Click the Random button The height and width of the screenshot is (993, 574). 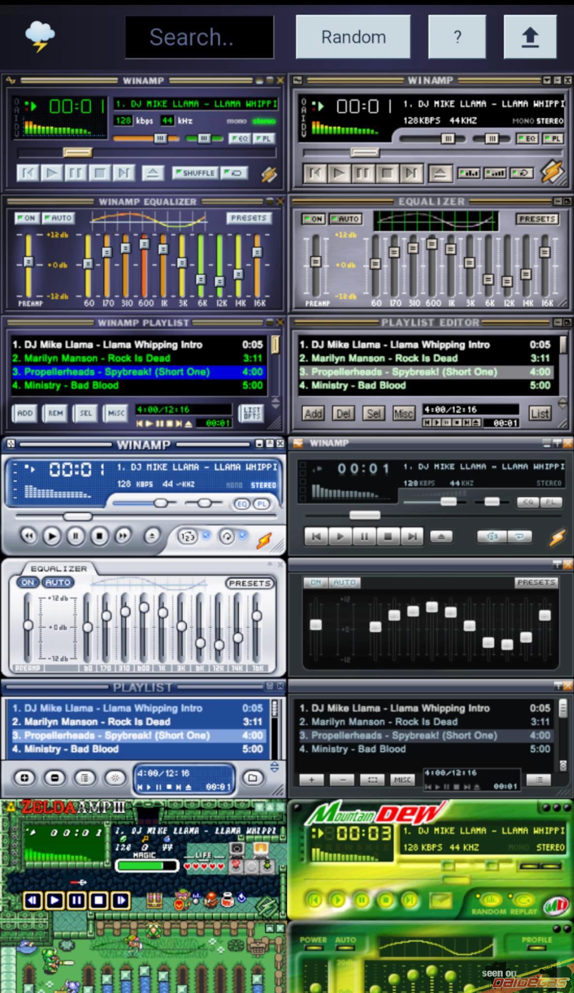[x=353, y=37]
